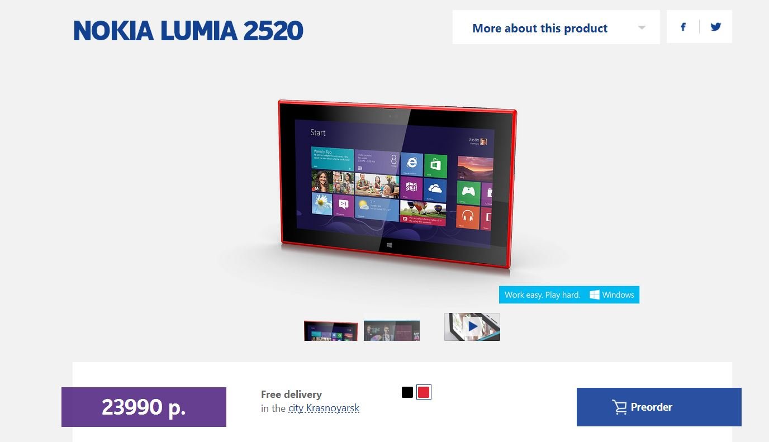Image resolution: width=769 pixels, height=442 pixels.
Task: View the second thumbnail with people
Action: (392, 330)
